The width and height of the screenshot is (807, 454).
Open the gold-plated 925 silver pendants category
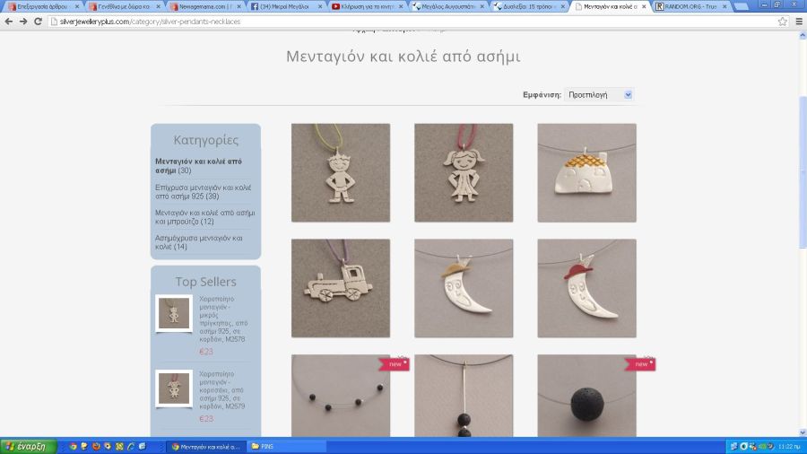[x=203, y=191]
